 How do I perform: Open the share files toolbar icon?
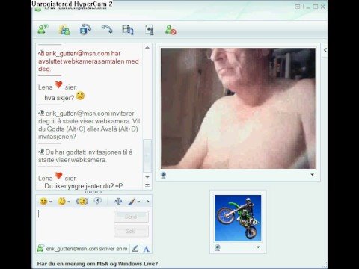64,30
